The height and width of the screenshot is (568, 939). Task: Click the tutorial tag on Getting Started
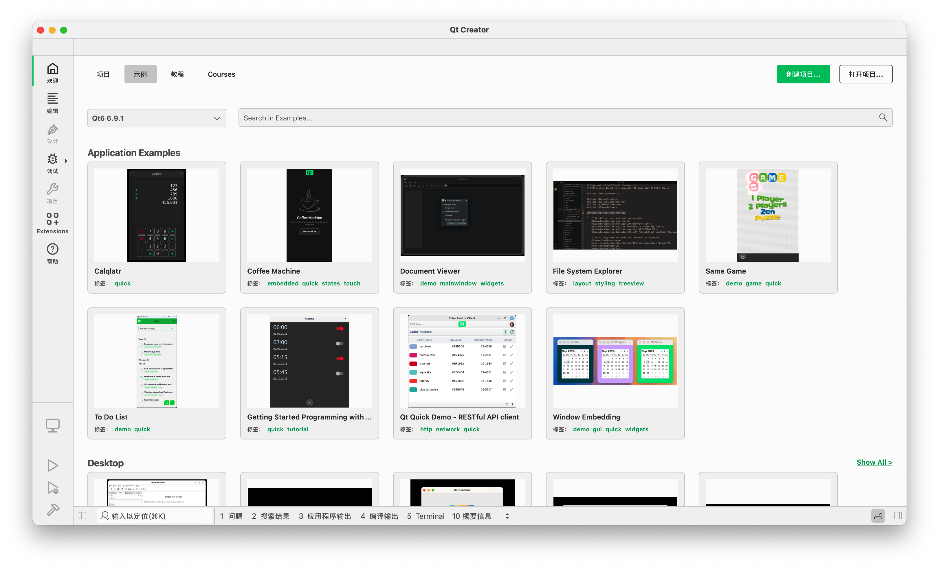click(298, 429)
